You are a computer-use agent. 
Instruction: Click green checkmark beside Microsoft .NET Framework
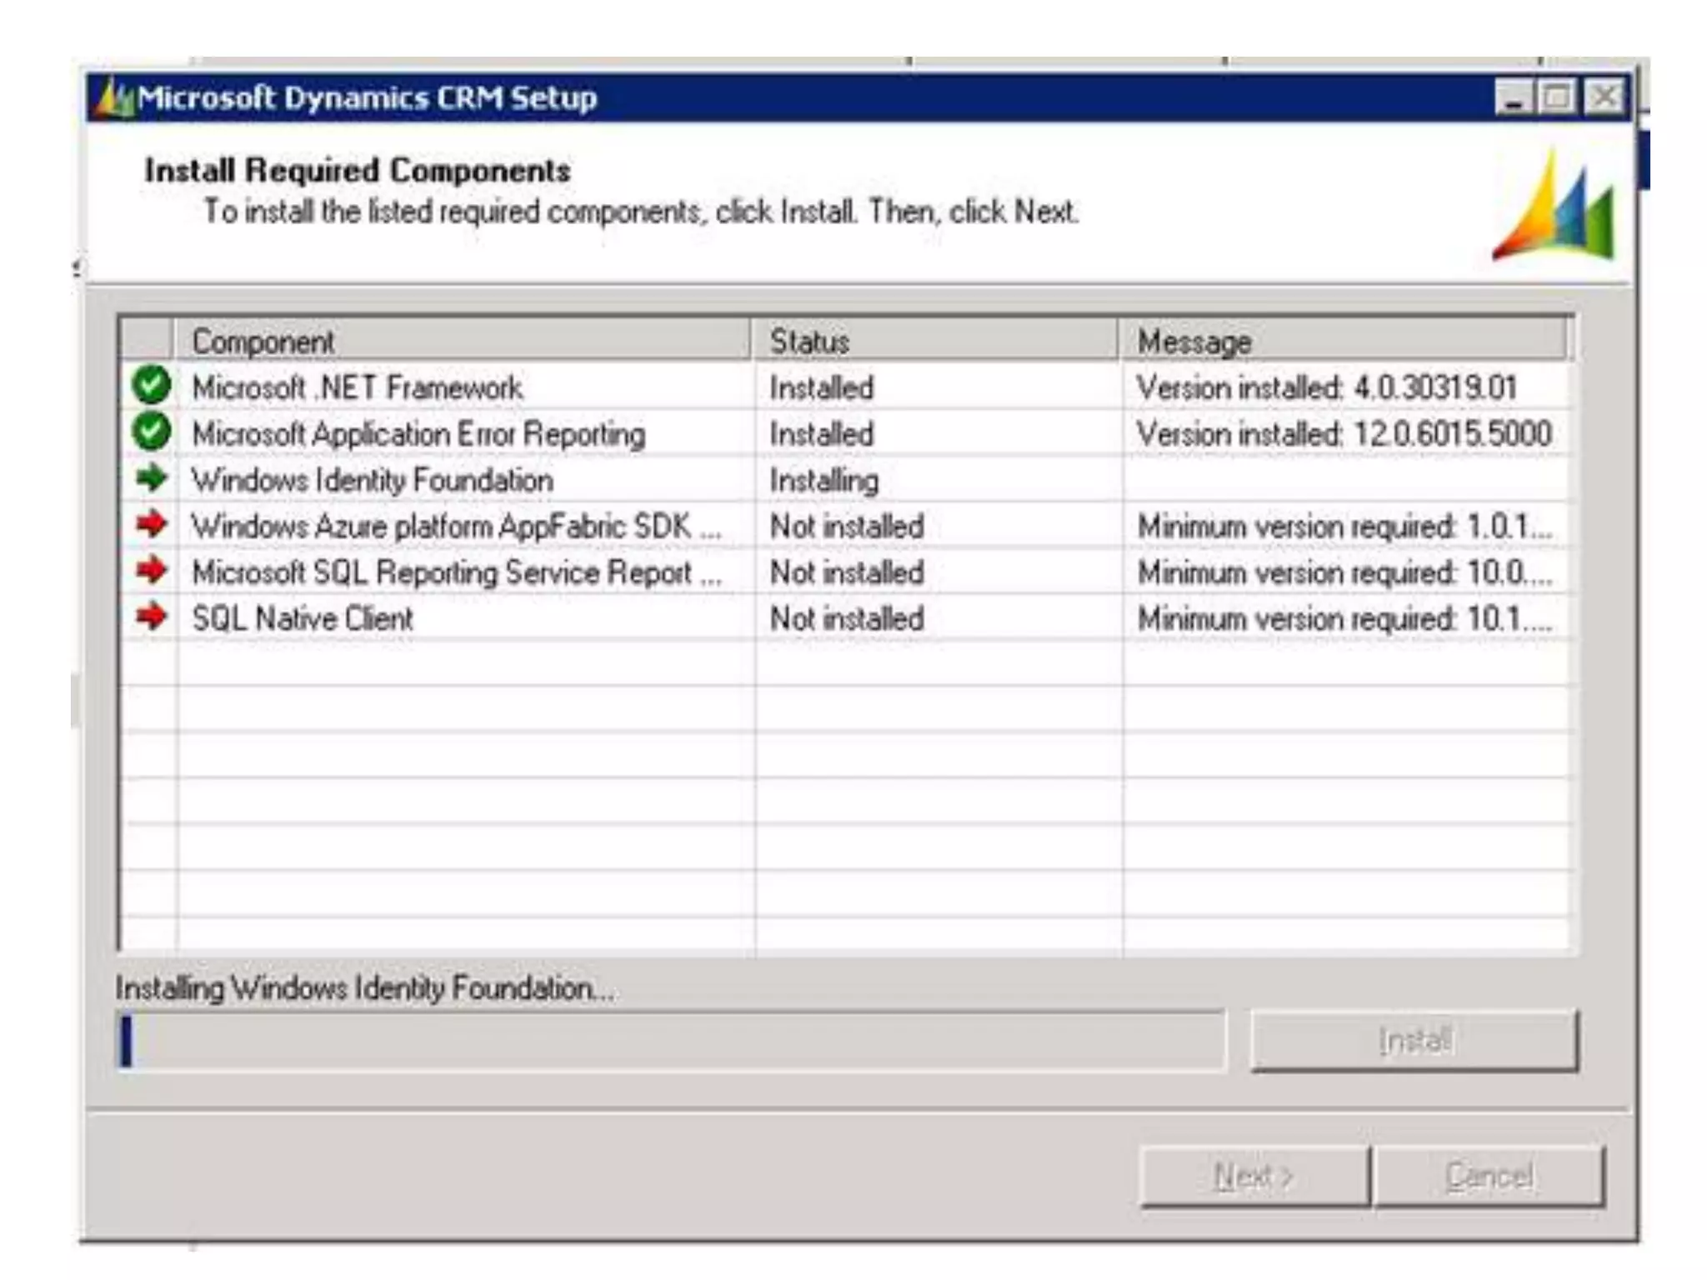click(x=151, y=386)
